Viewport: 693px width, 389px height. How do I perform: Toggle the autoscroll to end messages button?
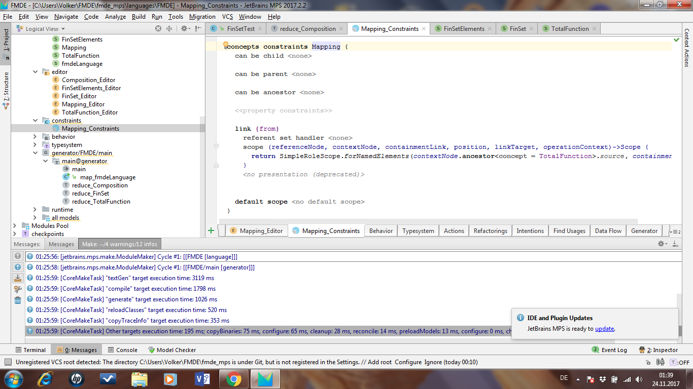18,278
